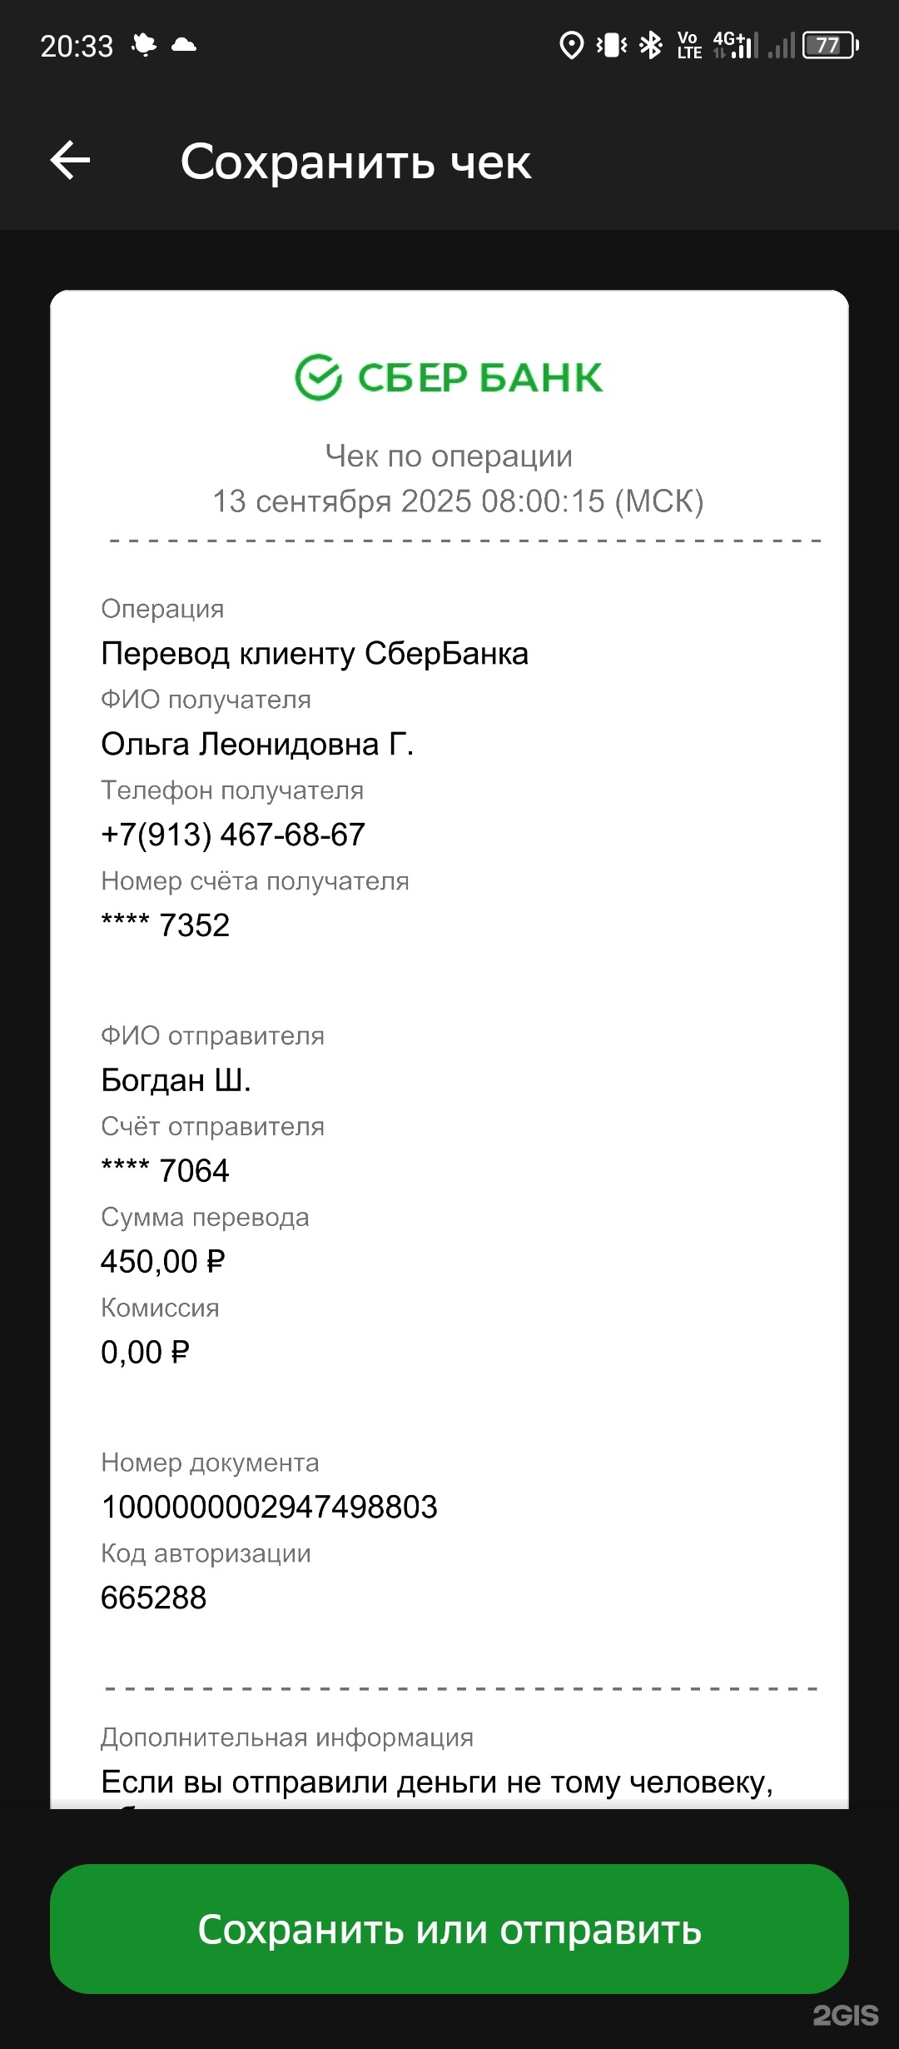Tap recipient name Ольга Леонидовна Г.
Image resolution: width=899 pixels, height=2049 pixels.
tap(257, 744)
